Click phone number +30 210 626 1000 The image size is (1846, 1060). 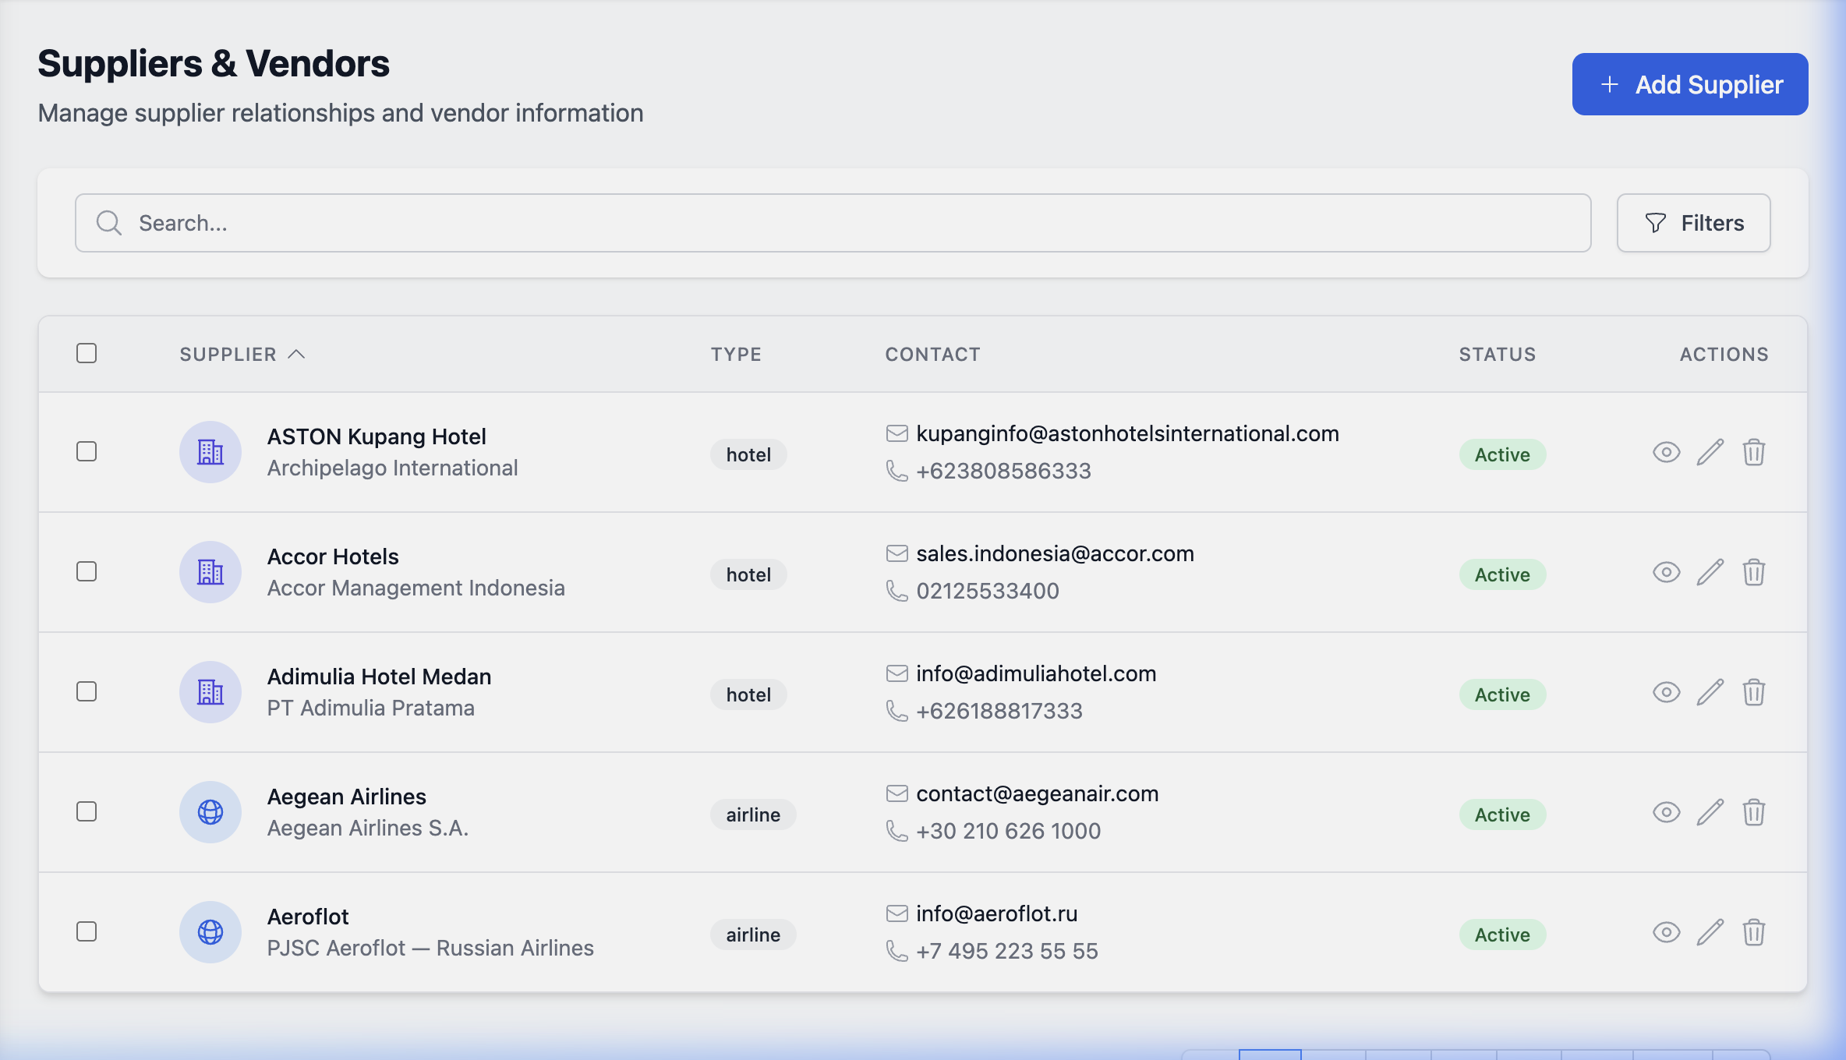1009,831
